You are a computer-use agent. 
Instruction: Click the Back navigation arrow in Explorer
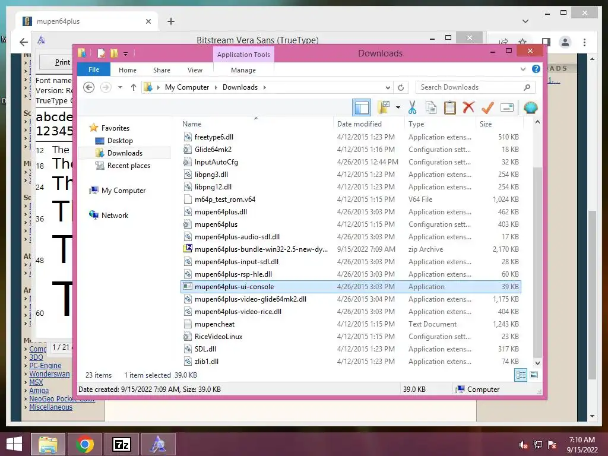89,87
